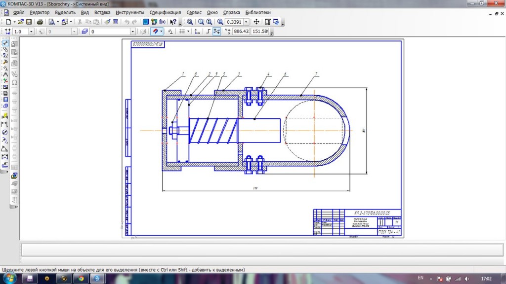Image resolution: width=506 pixels, height=284 pixels.
Task: Select the radial dimension tool
Action: coord(5,141)
